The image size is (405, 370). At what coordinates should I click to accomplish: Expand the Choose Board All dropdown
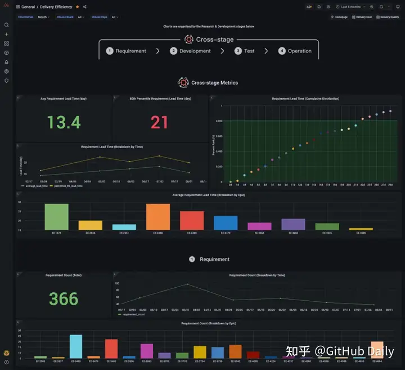pyautogui.click(x=81, y=17)
